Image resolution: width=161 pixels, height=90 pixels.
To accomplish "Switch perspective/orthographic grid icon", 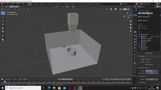I will (131, 31).
